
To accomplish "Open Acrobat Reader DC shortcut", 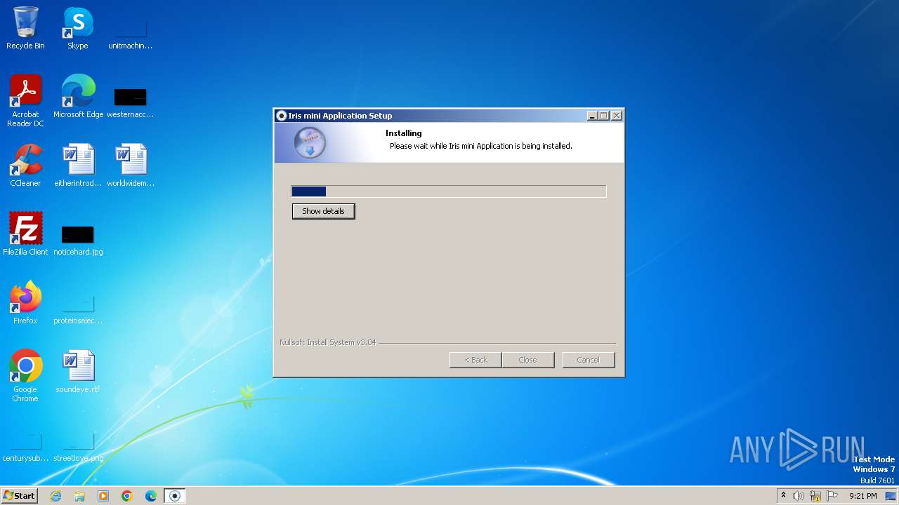I will tap(25, 101).
